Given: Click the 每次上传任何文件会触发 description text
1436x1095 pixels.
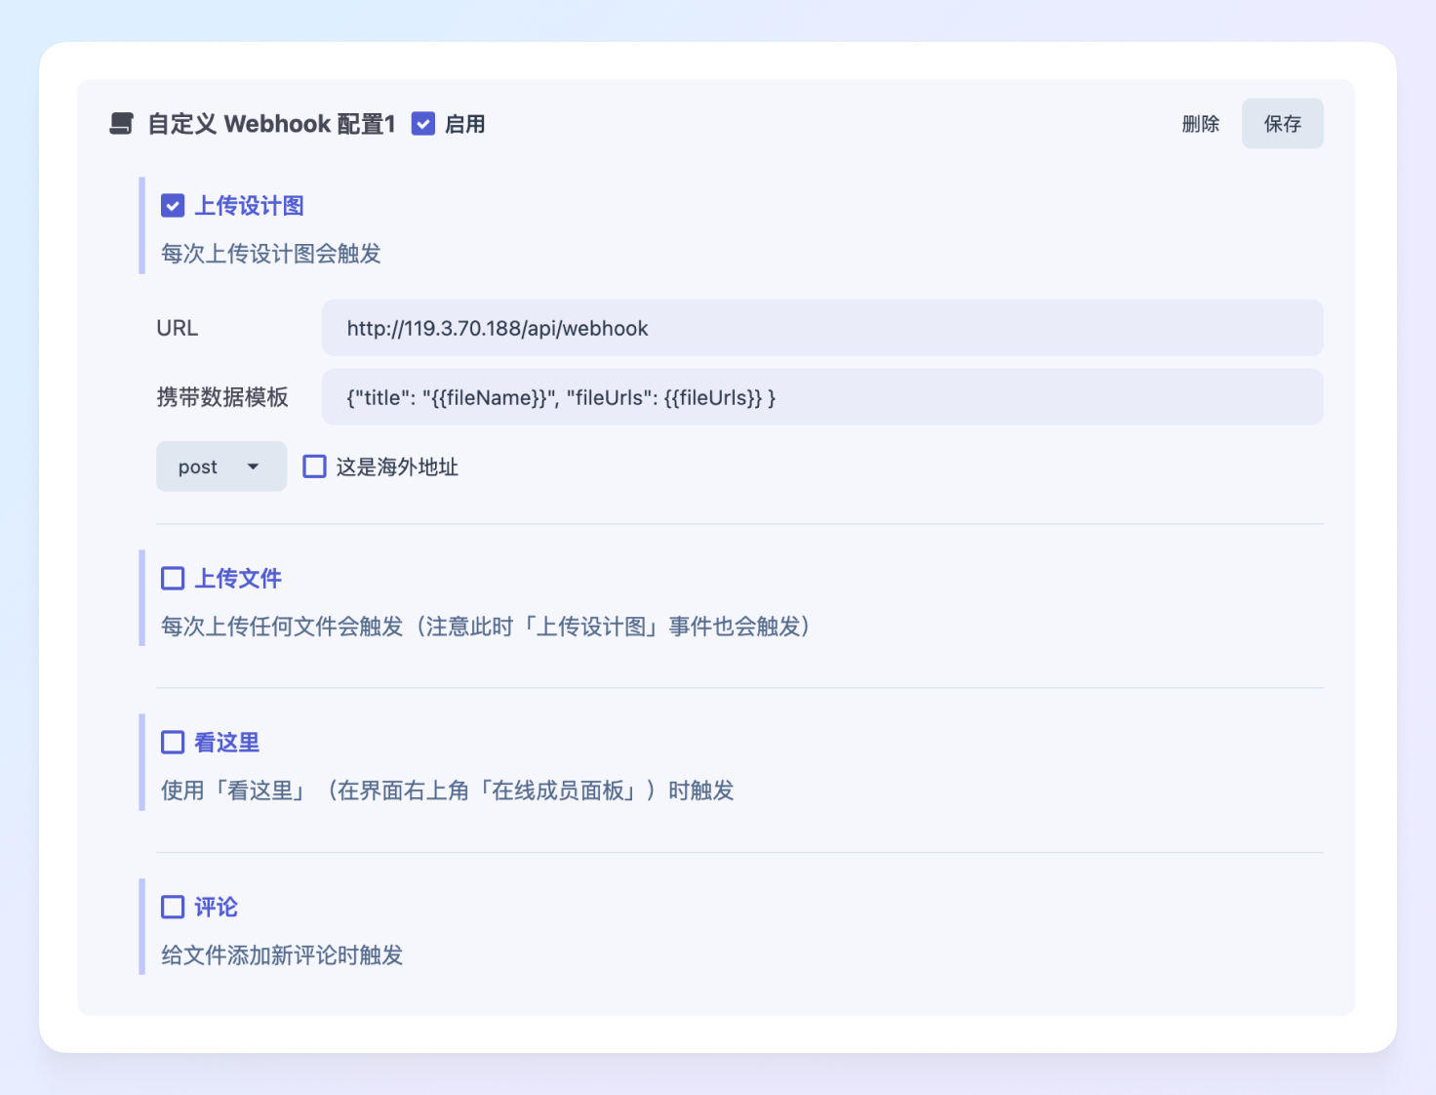Looking at the screenshot, I should pos(486,627).
